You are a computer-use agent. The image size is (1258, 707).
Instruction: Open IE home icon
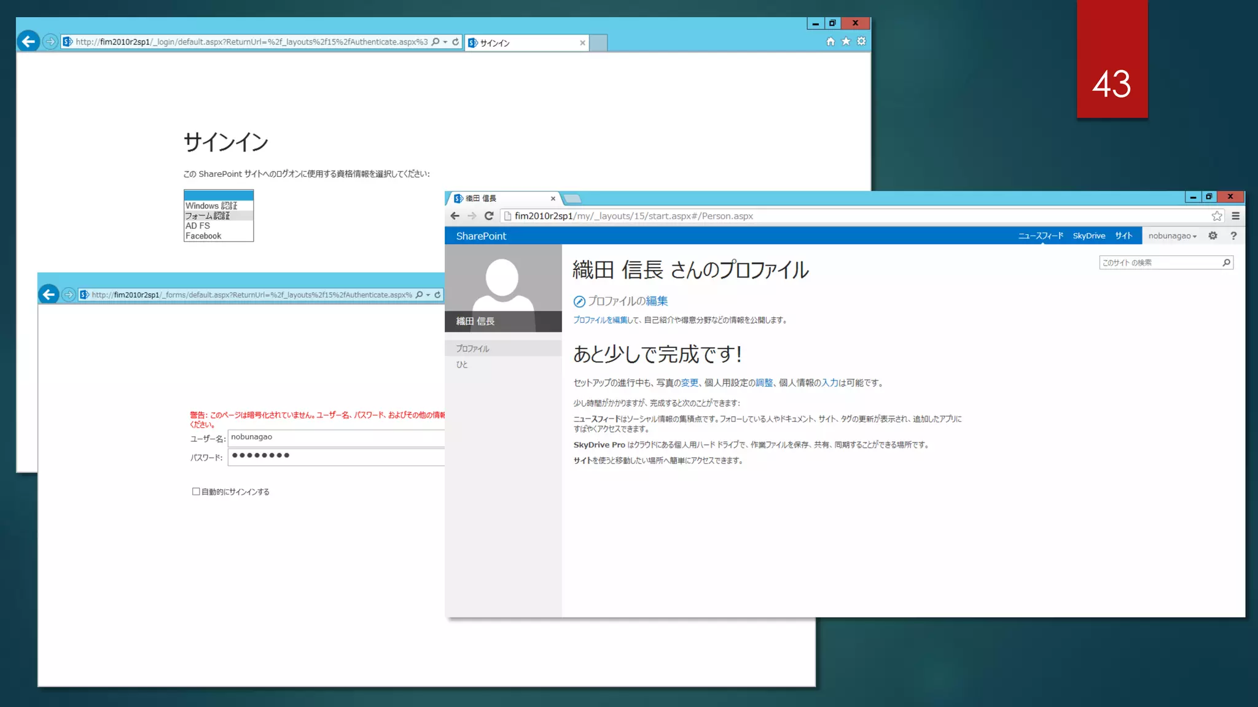point(830,41)
